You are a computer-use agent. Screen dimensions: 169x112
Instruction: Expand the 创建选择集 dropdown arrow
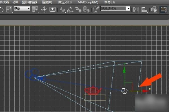point(128,8)
